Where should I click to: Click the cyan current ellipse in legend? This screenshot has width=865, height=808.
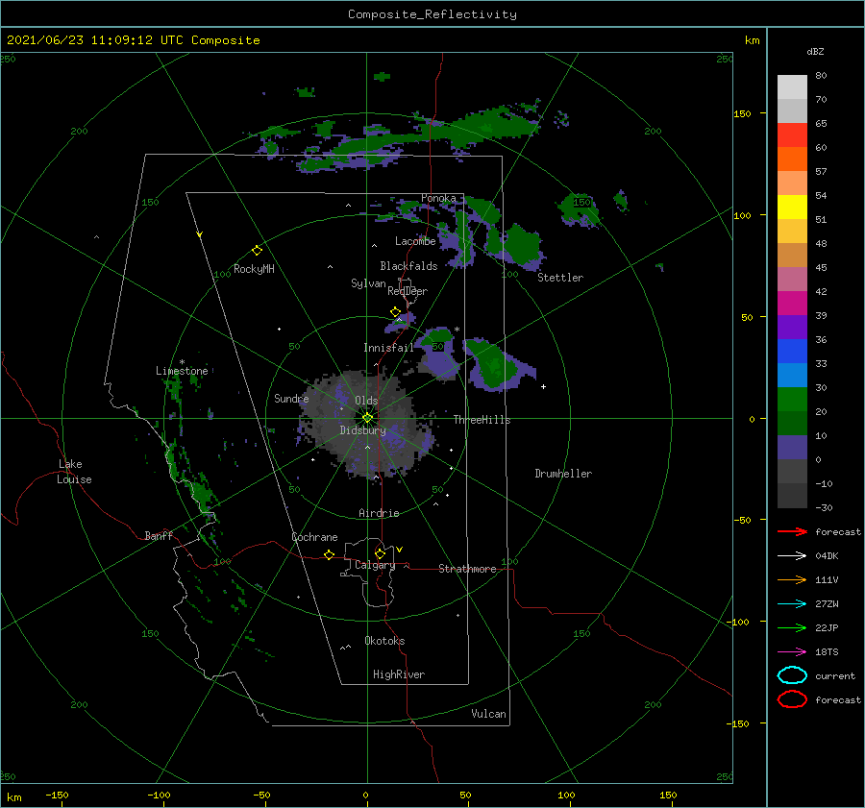point(792,675)
